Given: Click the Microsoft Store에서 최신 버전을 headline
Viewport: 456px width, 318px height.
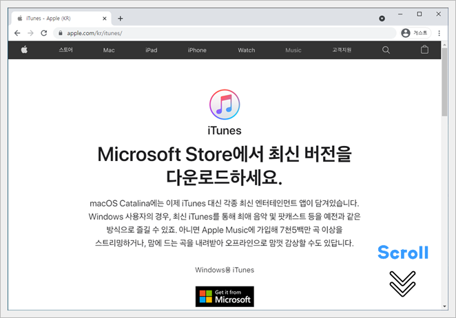Looking at the screenshot, I should [x=225, y=153].
